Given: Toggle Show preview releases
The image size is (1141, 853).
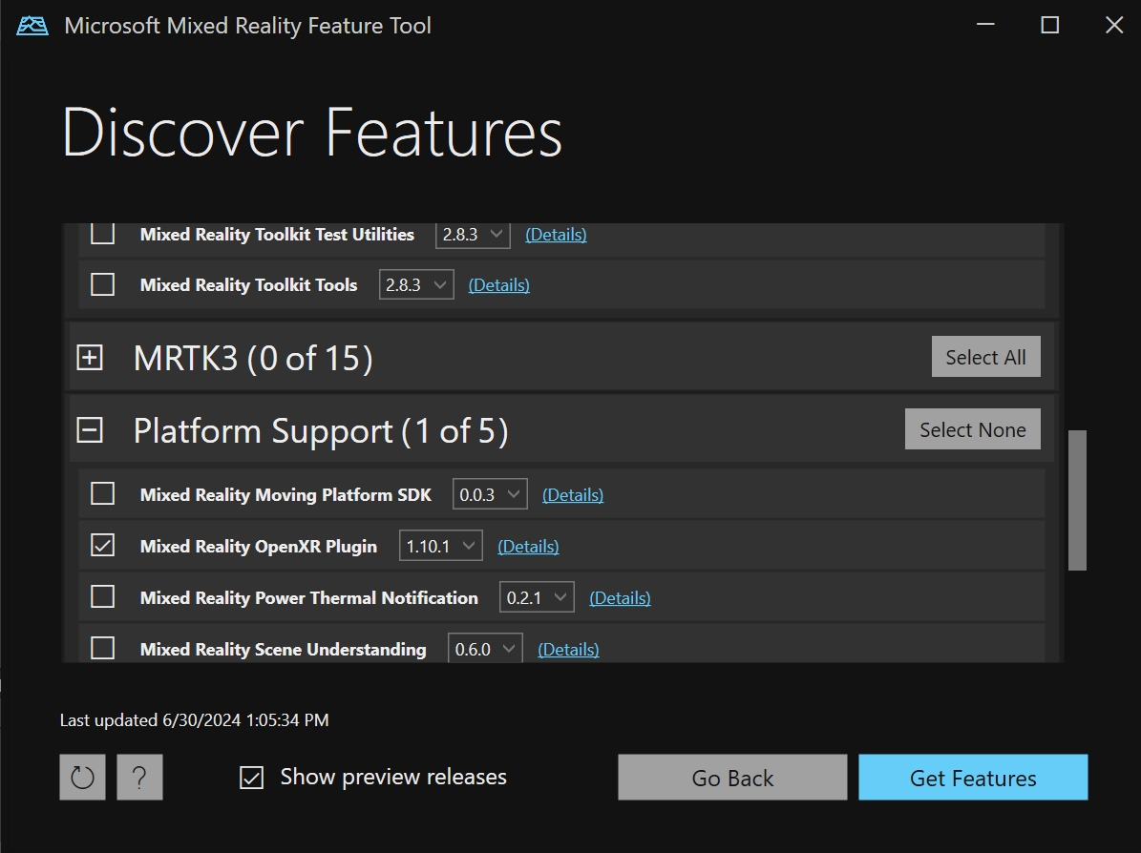Looking at the screenshot, I should pos(250,777).
